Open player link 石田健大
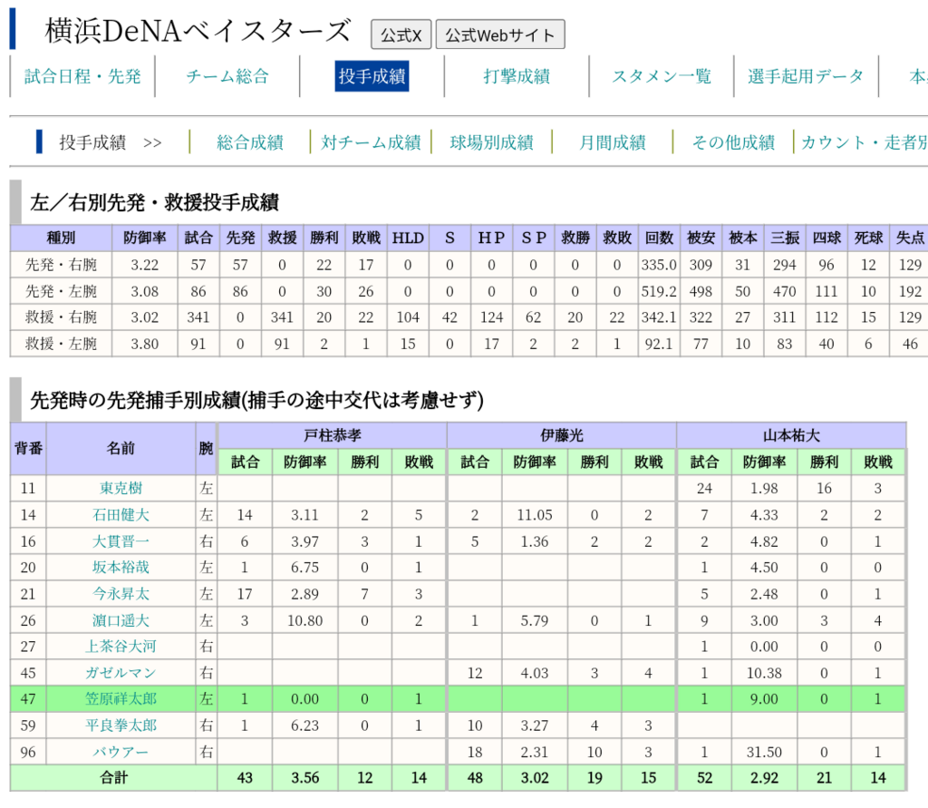The height and width of the screenshot is (808, 928). coord(121,515)
